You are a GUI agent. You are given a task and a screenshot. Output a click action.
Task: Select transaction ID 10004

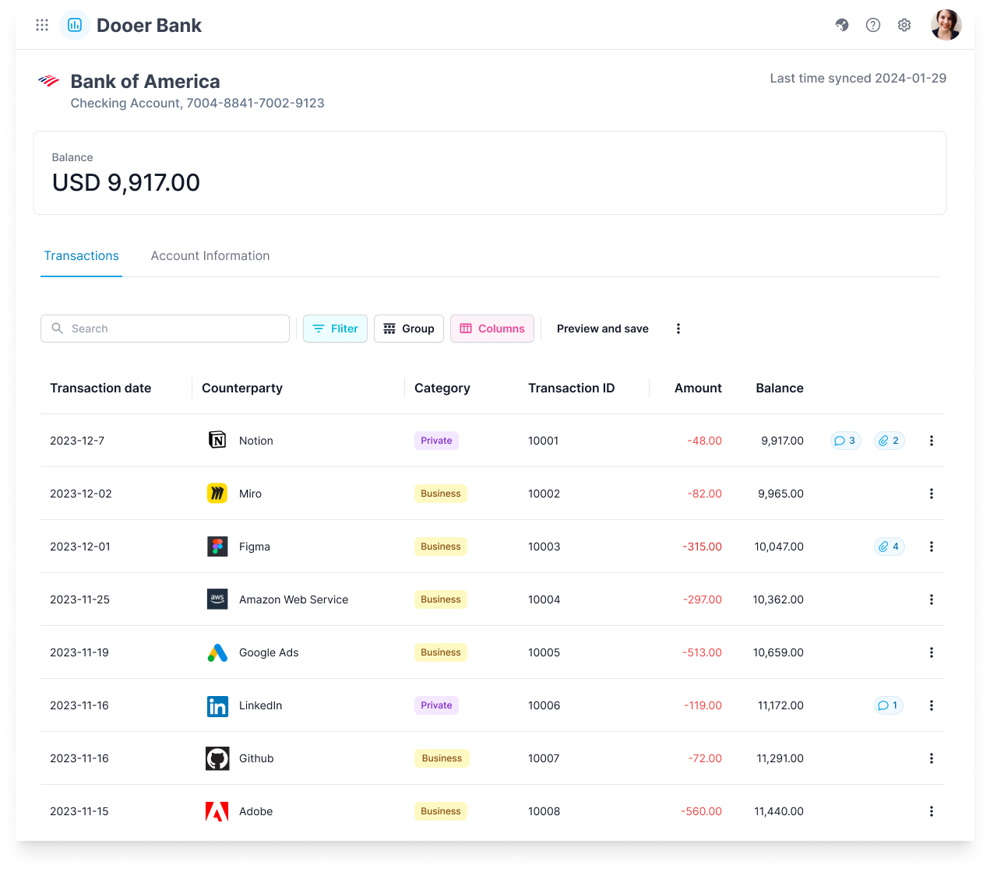[x=544, y=599]
